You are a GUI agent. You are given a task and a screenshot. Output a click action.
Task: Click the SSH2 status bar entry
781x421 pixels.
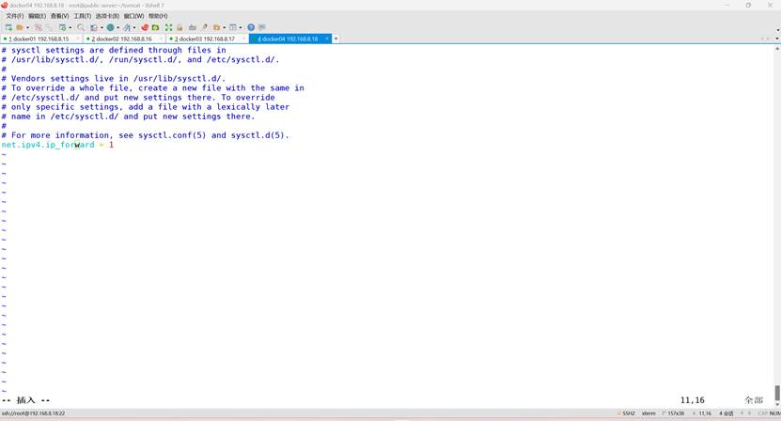click(627, 413)
